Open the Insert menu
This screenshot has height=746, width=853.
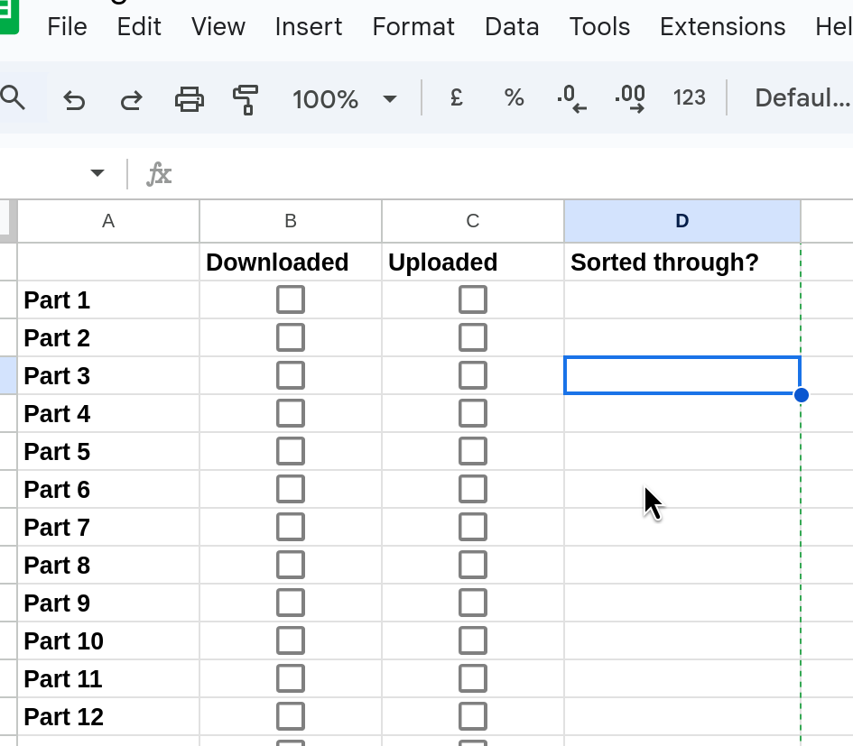tap(309, 27)
